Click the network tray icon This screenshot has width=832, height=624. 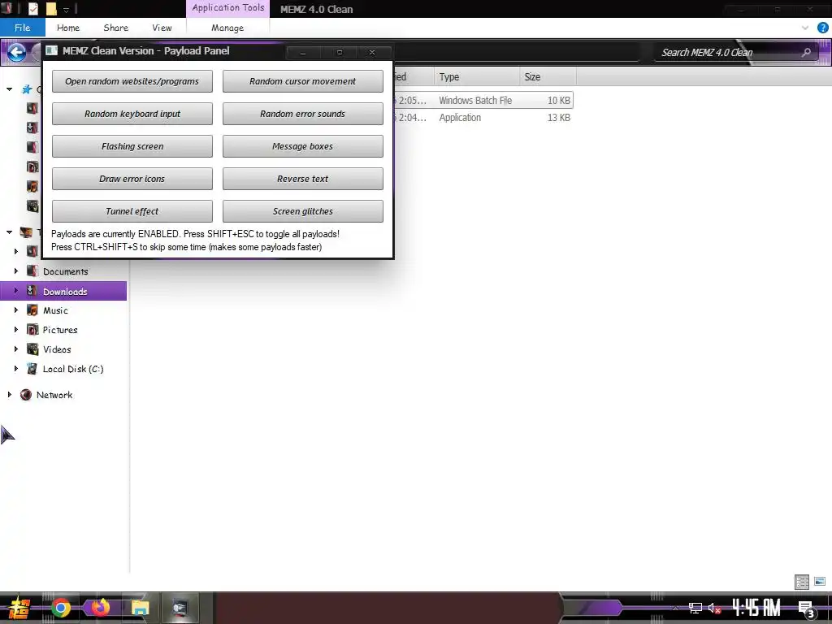pyautogui.click(x=695, y=608)
